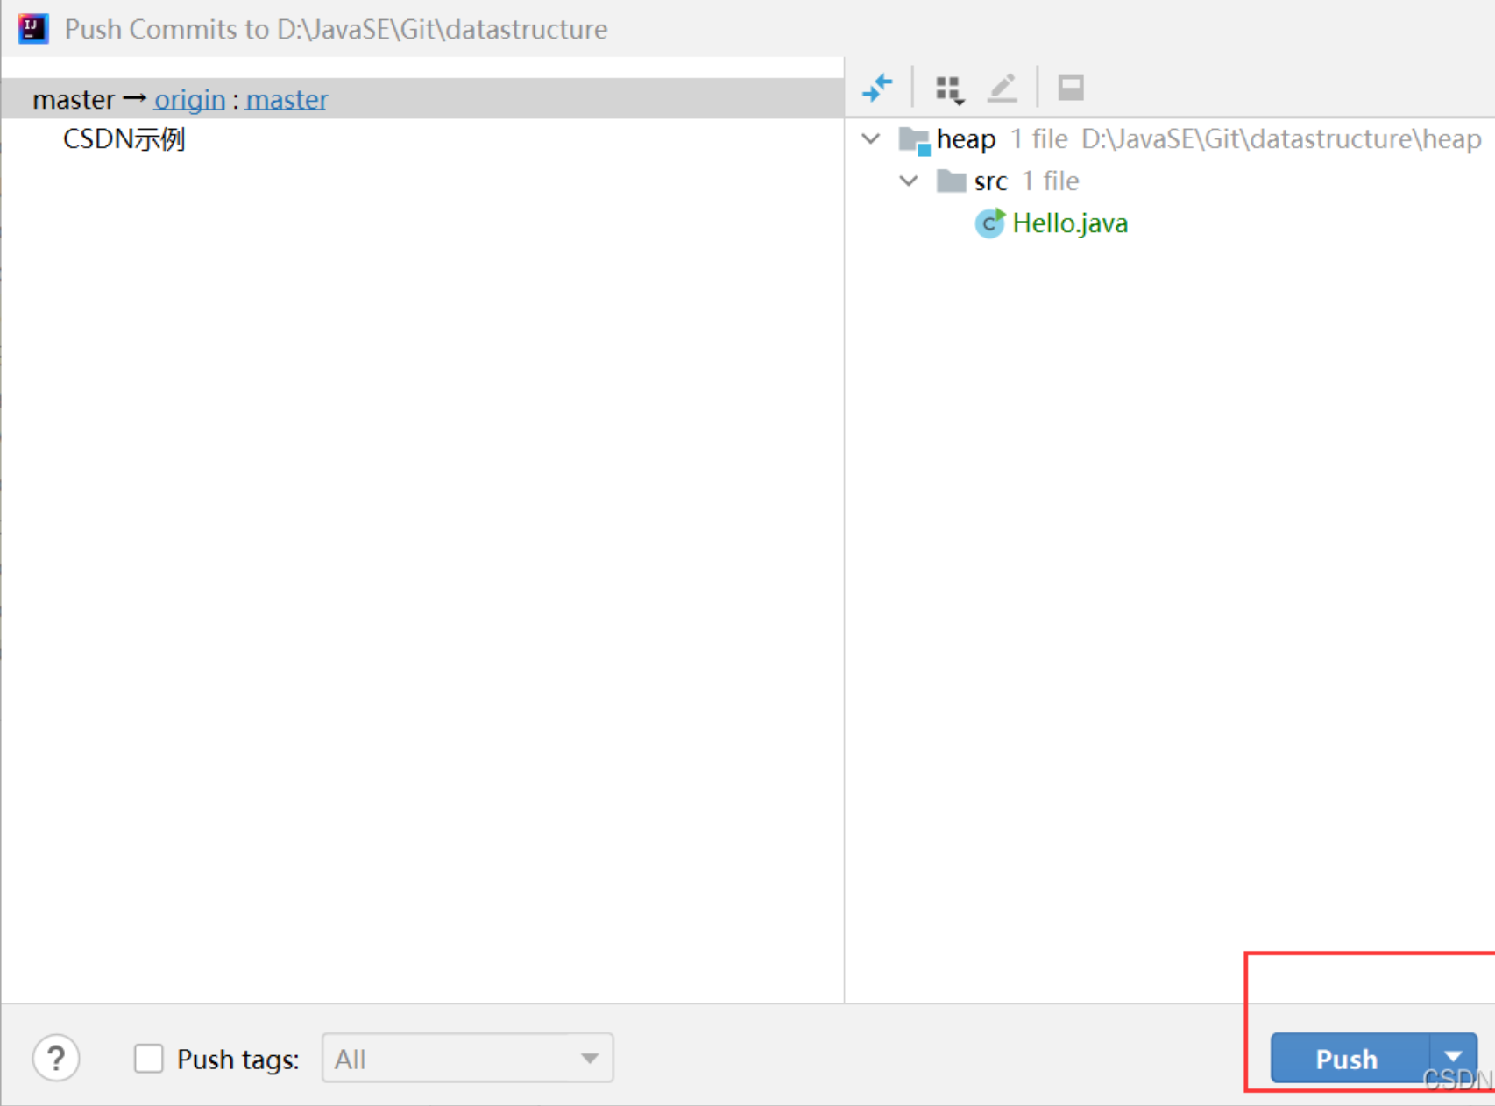The image size is (1495, 1106).
Task: Click the Show Diff arrows icon
Action: [x=877, y=88]
